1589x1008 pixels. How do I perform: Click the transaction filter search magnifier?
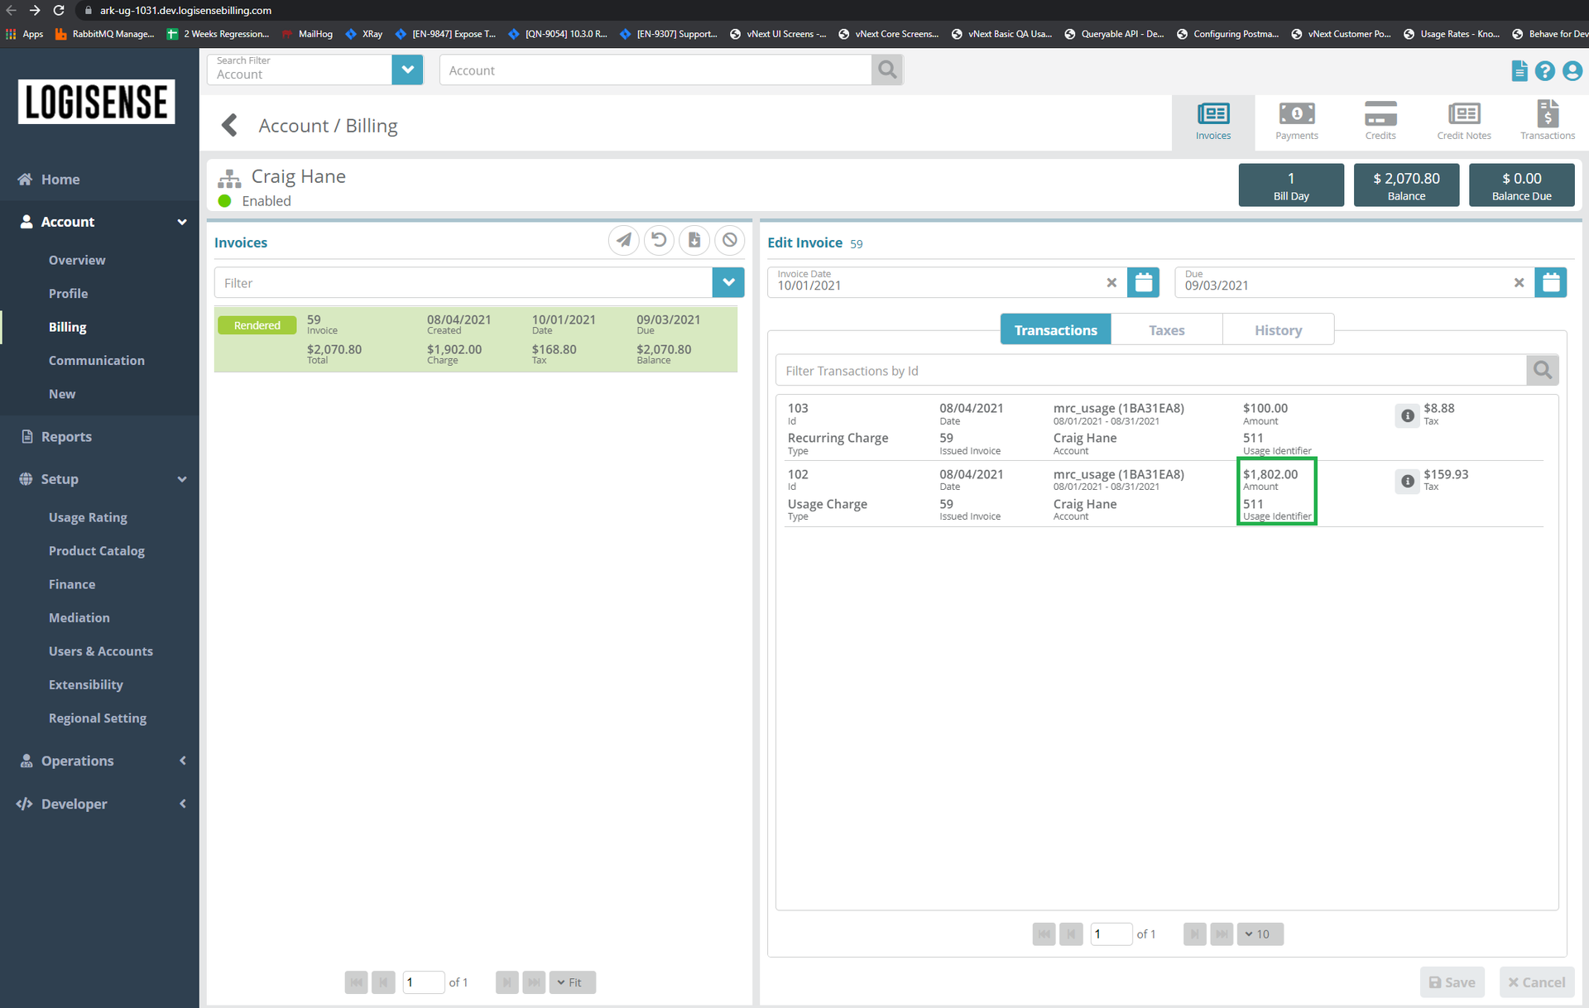pos(1542,371)
